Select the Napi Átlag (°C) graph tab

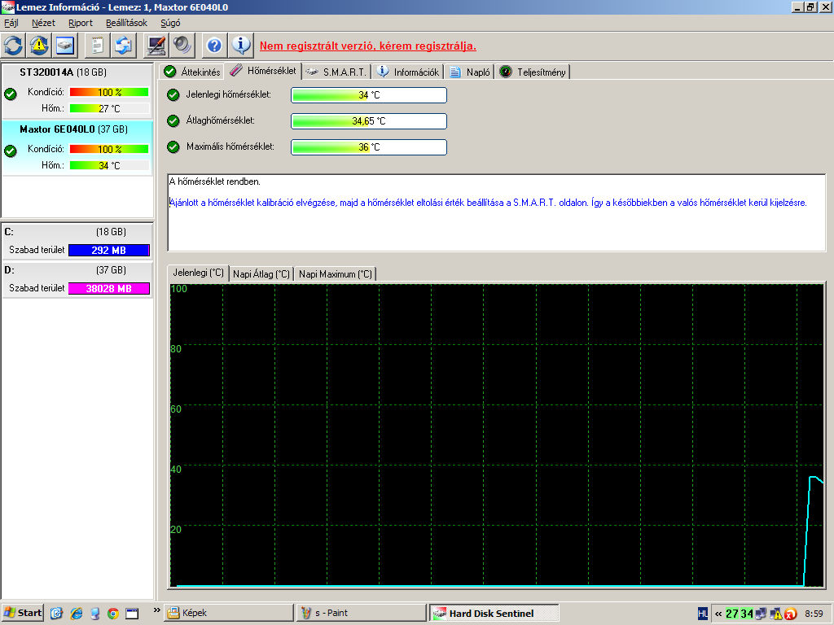(261, 274)
